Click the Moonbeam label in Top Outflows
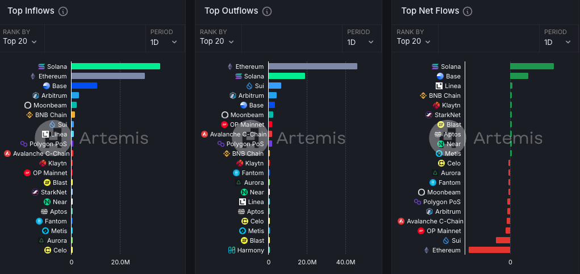580x274 pixels. click(x=247, y=115)
